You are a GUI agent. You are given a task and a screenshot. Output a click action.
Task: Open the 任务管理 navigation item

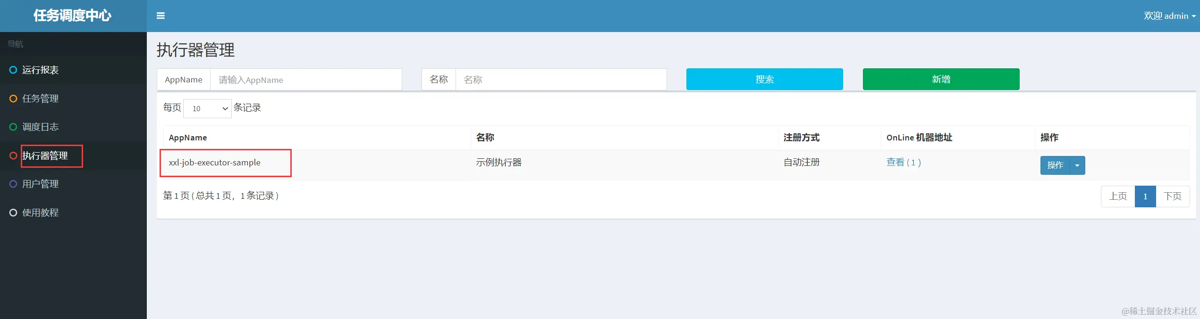click(x=73, y=98)
